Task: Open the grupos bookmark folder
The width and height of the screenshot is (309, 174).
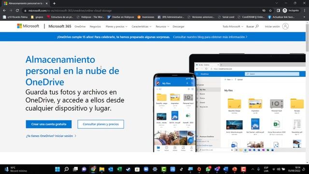Action: coord(37,17)
